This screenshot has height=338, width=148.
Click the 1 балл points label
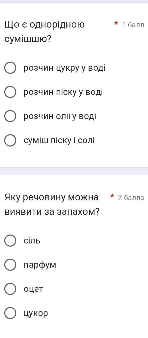click(x=133, y=25)
